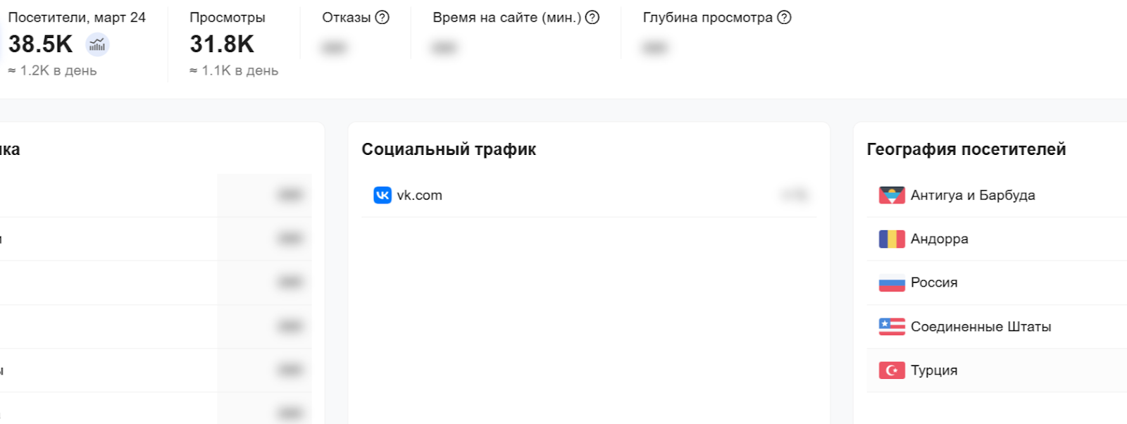1127x424 pixels.
Task: Open the VK logo icon for vk.com
Action: 380,195
